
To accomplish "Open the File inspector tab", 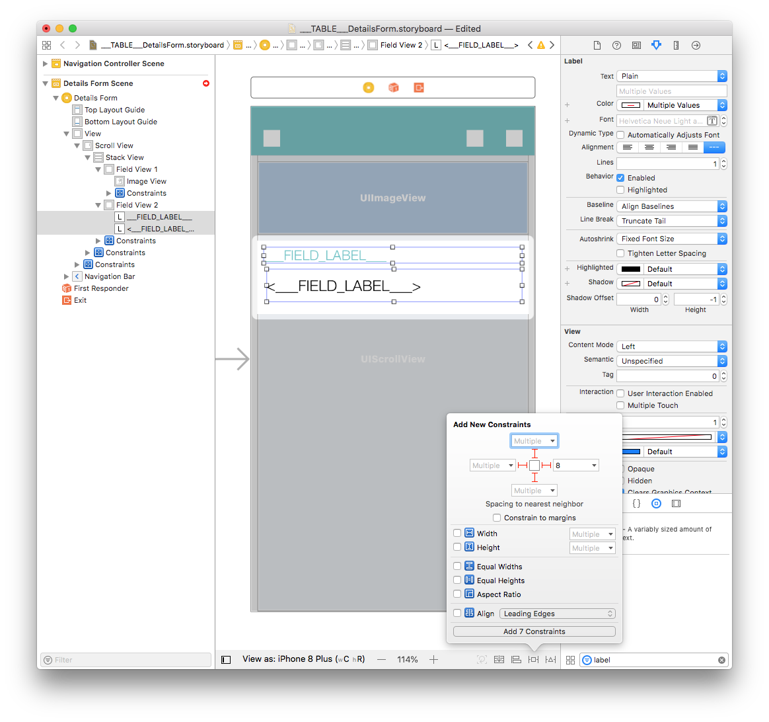I will coord(597,45).
